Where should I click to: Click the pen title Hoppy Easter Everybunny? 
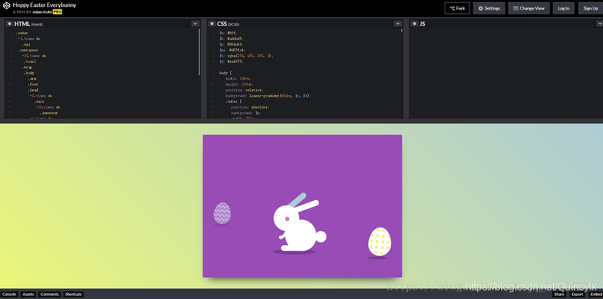point(44,5)
